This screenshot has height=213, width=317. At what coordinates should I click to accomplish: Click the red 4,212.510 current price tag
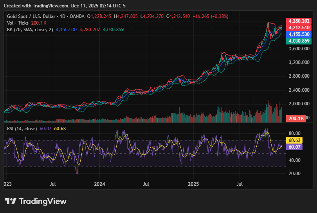[x=299, y=28]
